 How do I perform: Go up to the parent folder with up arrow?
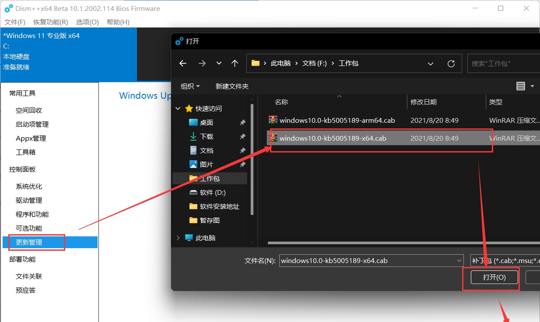235,63
